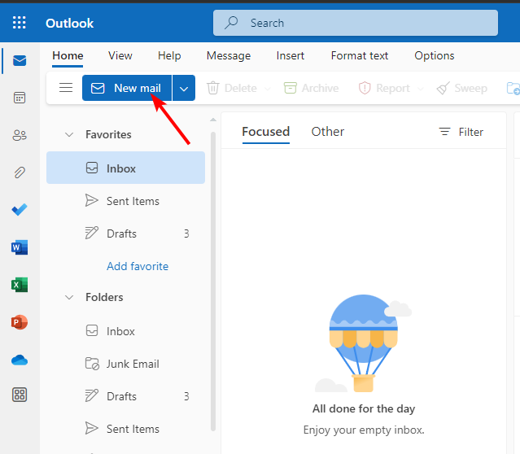Screen dimensions: 520x454
Task: Click the Add favorite link
Action: pos(138,266)
